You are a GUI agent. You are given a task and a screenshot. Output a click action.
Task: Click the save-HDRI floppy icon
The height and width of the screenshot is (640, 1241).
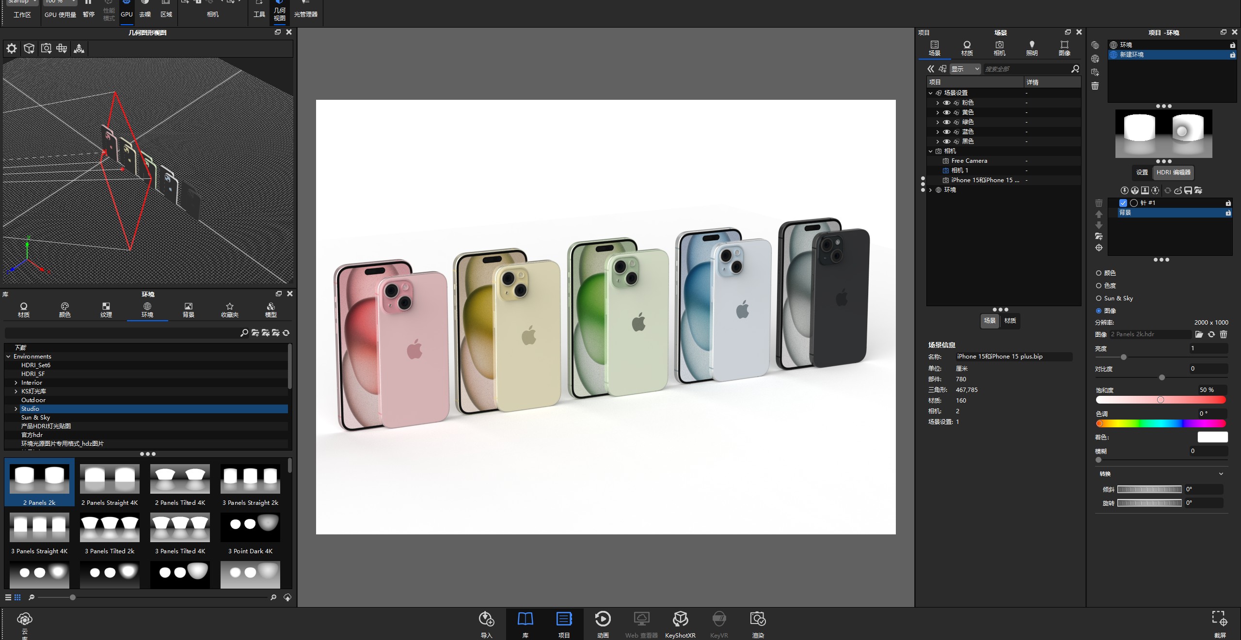1188,190
